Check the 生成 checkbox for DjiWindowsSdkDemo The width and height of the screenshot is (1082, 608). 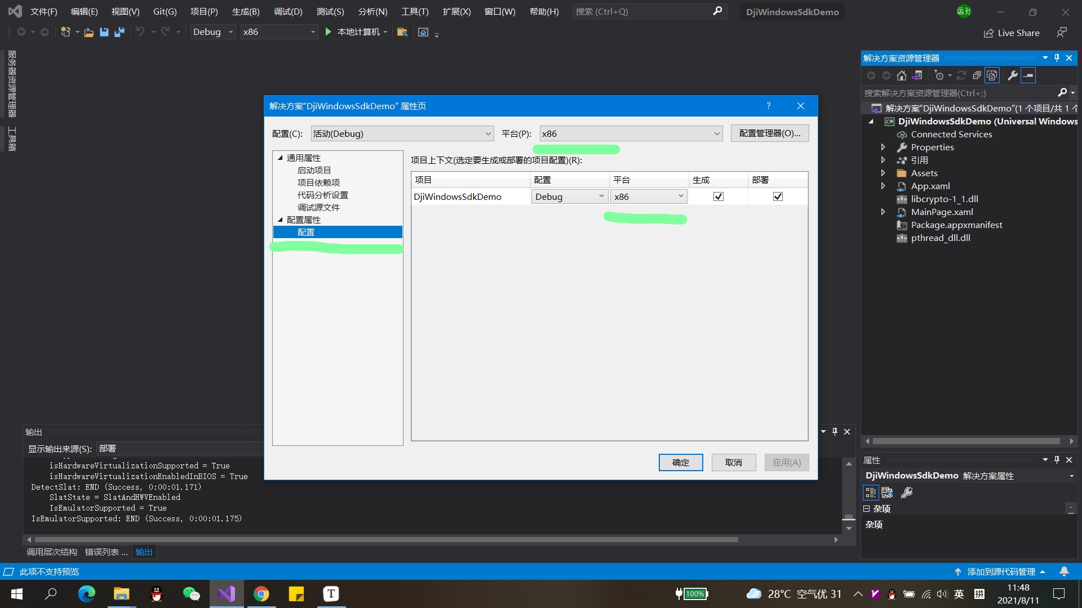717,196
